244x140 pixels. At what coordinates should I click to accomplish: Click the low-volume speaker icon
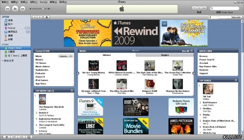[30, 9]
